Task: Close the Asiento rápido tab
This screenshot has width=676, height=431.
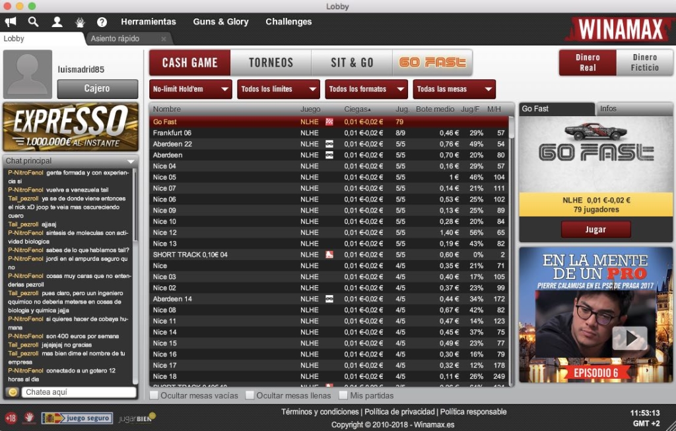Action: pos(164,39)
